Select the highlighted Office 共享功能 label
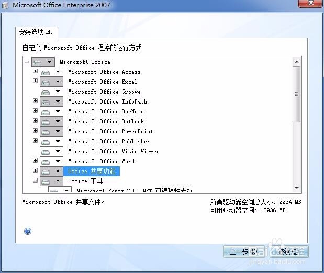This screenshot has height=273, width=324. pyautogui.click(x=92, y=171)
